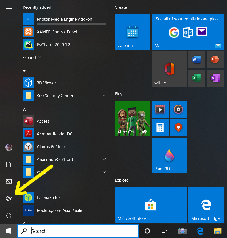Viewport: 227px width, 238px height.
Task: Open the Calculator tile
Action: pos(160,128)
